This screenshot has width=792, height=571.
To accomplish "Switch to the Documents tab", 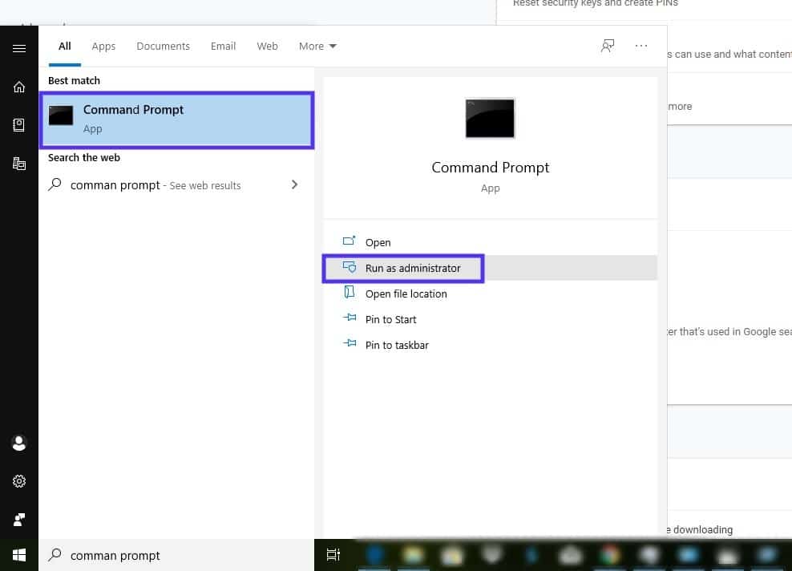I will point(163,46).
